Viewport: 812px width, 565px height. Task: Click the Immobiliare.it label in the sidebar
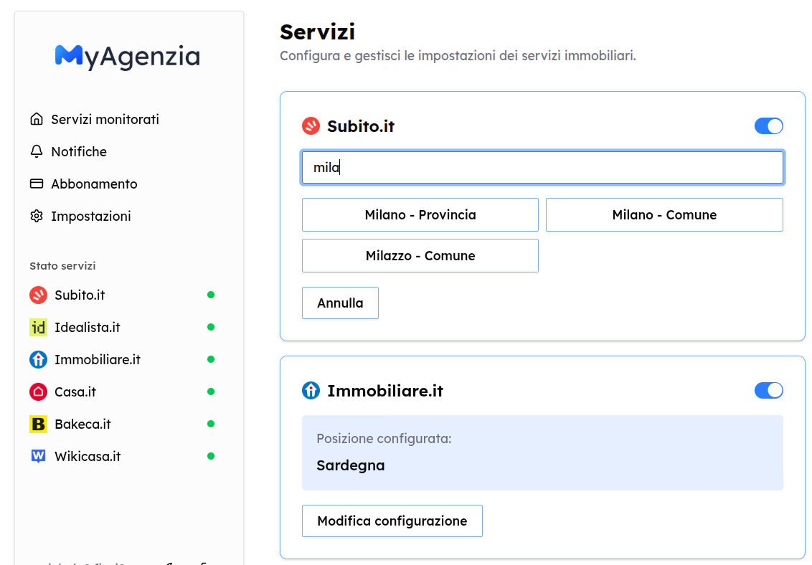point(98,360)
